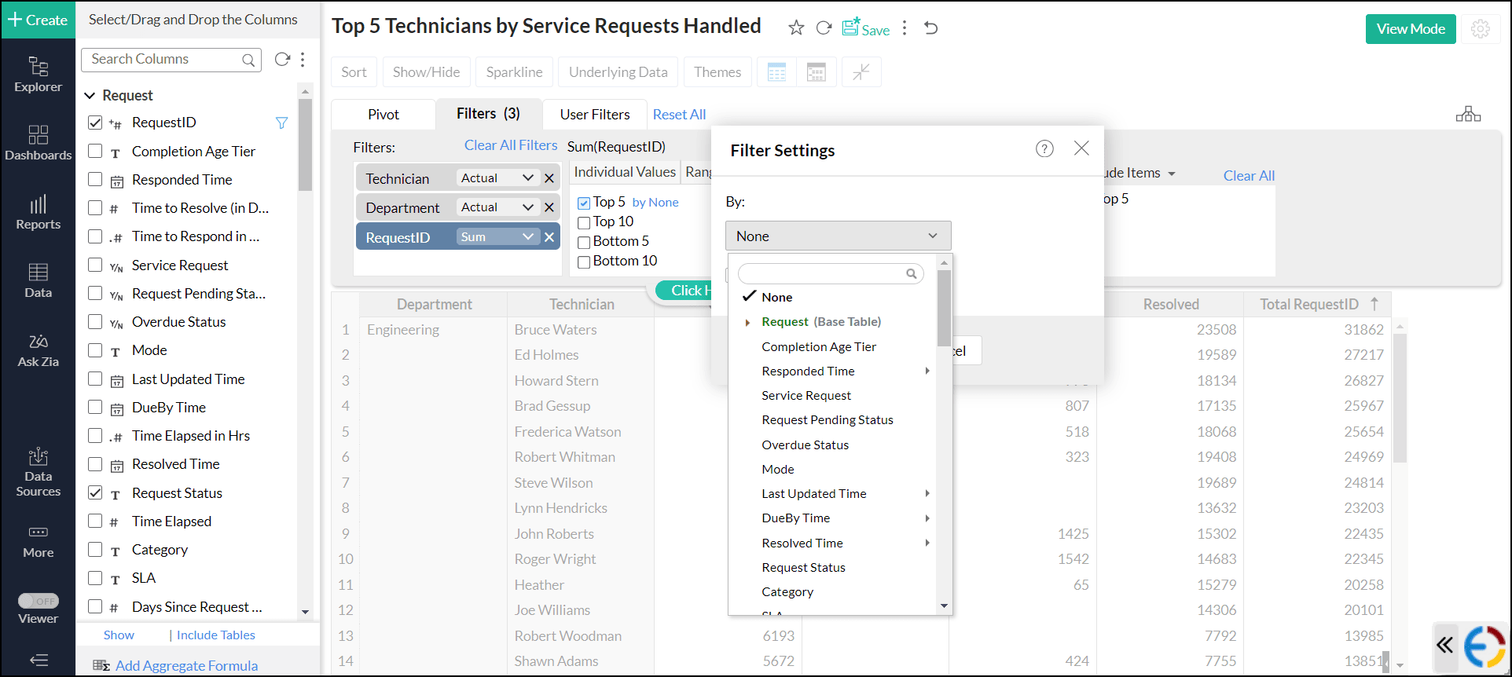Expand Request (Base Table) in the list
1512x677 pixels.
coord(747,322)
